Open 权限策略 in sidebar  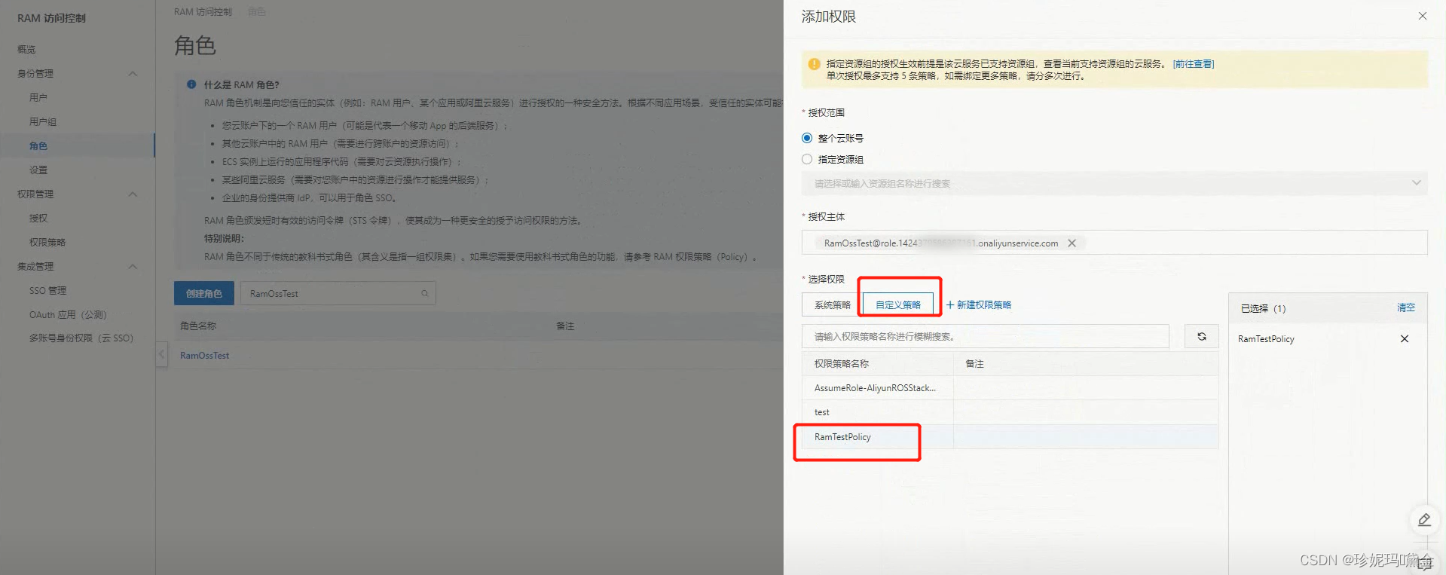point(47,242)
